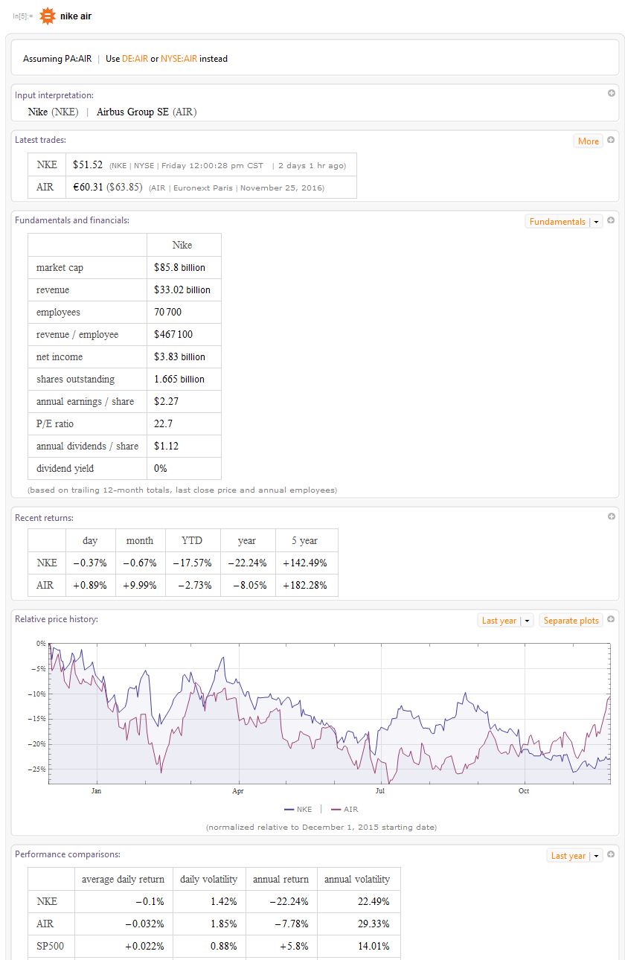Click the 'Nike (NKE)' interpretation text

coord(53,112)
